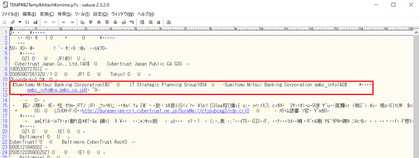Image resolution: width=419 pixels, height=158 pixels.
Task: Jump to next location history icon
Action: [72, 22]
